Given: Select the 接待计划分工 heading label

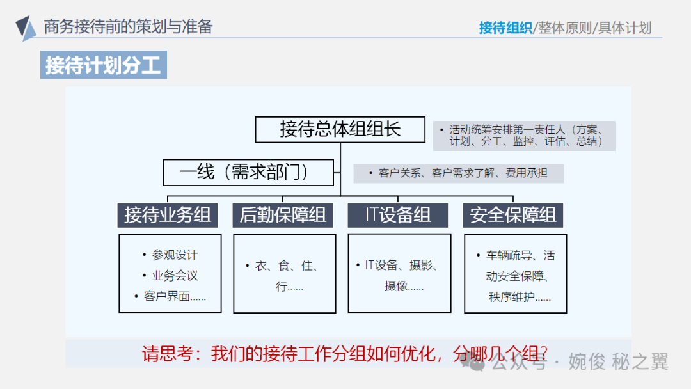Looking at the screenshot, I should point(104,65).
